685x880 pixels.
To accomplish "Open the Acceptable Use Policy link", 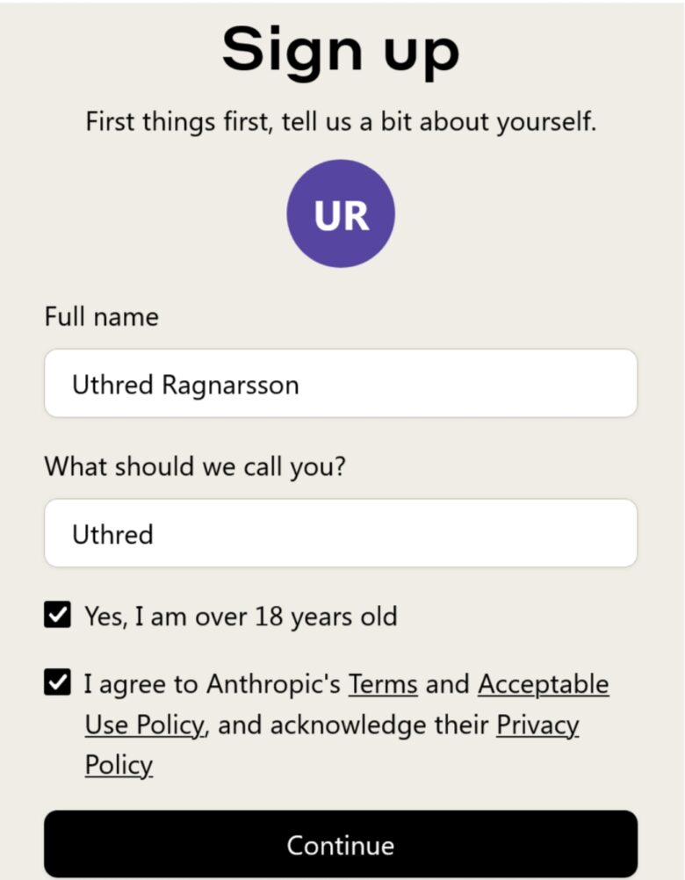I will tap(543, 684).
